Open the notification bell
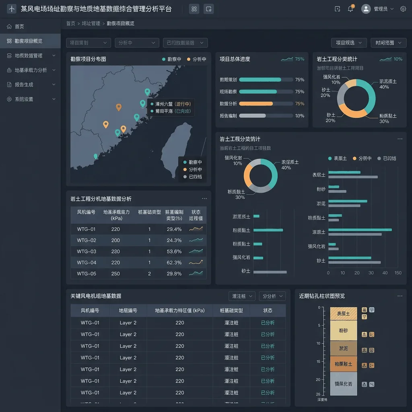The width and height of the screenshot is (412, 412). point(350,9)
